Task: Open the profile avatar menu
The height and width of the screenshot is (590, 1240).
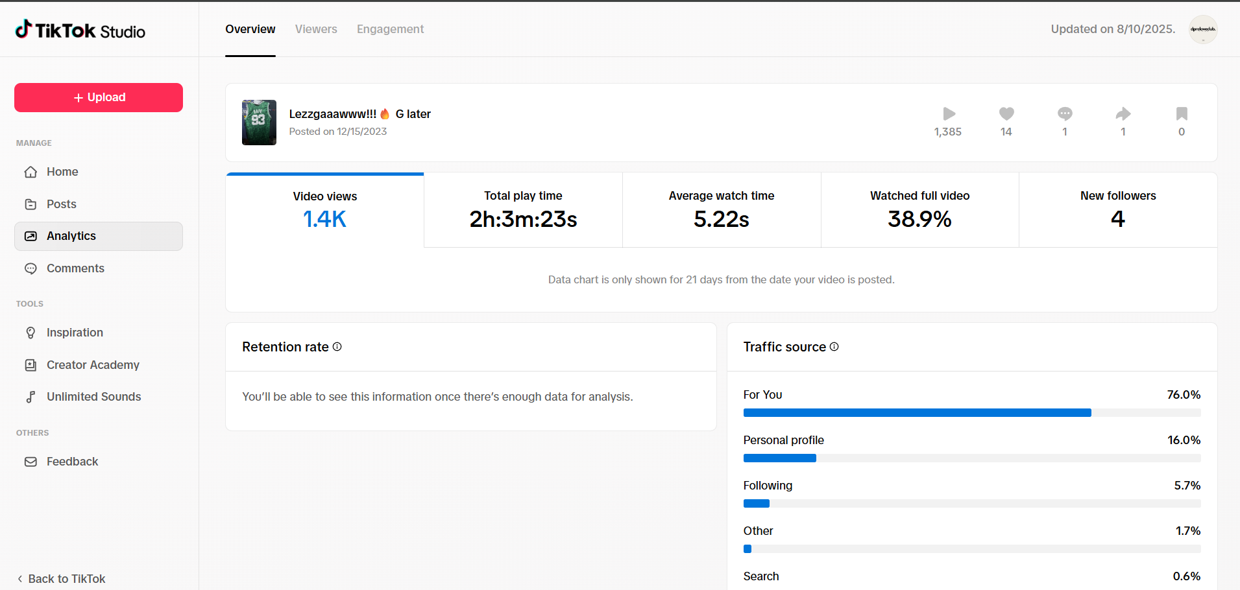Action: (1202, 29)
